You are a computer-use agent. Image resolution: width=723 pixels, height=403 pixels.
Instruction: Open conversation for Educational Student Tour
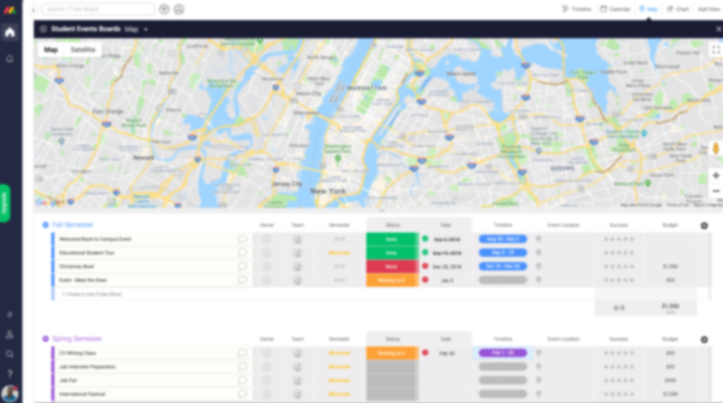[242, 253]
